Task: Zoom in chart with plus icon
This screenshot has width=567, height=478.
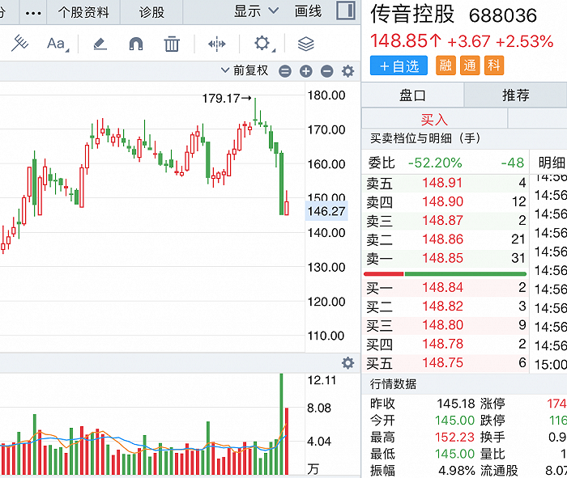Action: click(306, 71)
